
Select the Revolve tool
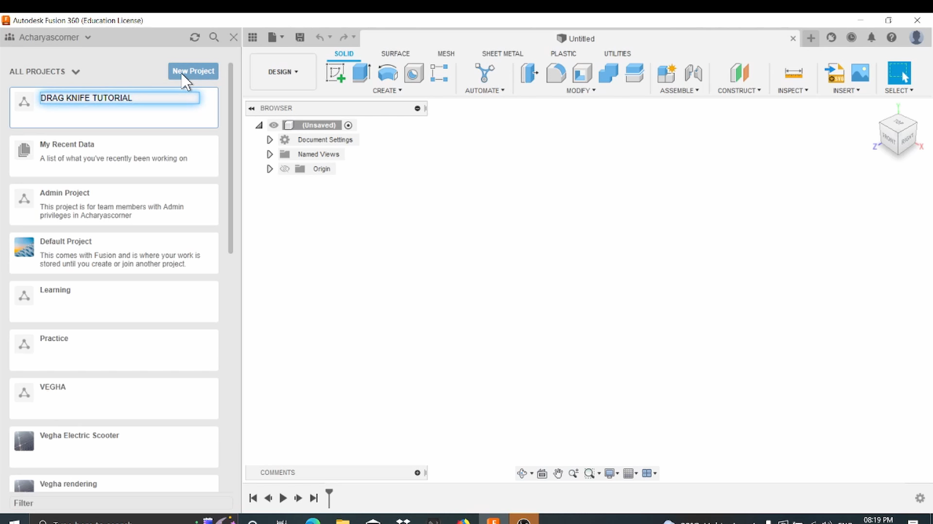(388, 73)
